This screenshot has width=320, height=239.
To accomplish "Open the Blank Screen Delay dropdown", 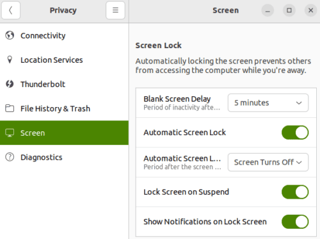I will [x=268, y=103].
